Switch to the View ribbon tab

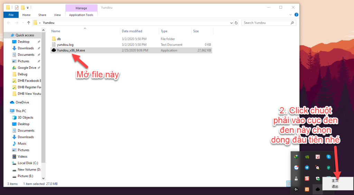pos(57,15)
